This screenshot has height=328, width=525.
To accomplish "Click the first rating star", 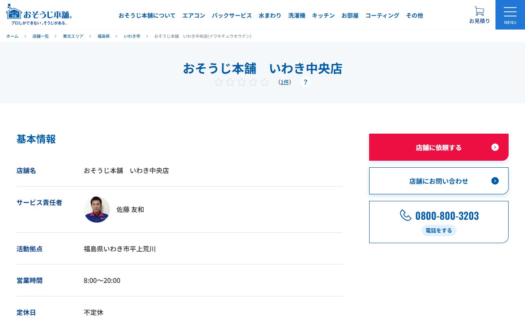I will [x=219, y=82].
